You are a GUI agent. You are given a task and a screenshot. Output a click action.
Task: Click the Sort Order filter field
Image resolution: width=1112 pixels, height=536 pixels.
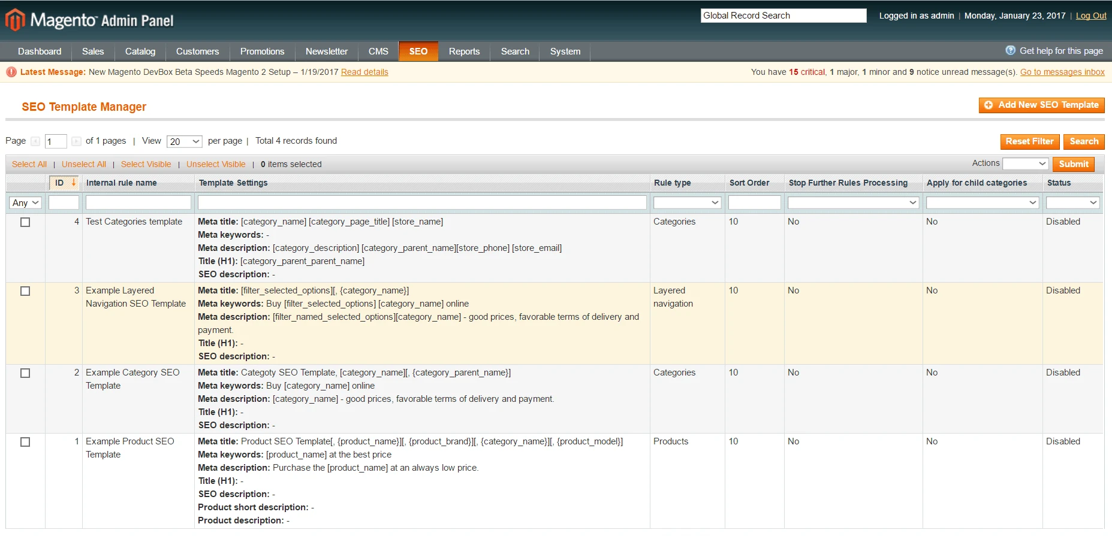(x=755, y=202)
